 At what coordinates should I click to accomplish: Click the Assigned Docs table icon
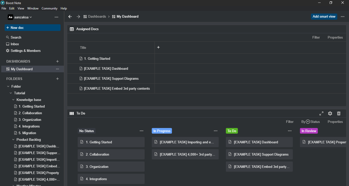point(72,29)
